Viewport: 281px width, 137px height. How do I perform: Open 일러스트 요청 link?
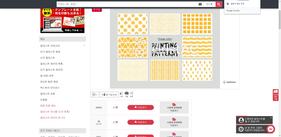click(x=48, y=94)
